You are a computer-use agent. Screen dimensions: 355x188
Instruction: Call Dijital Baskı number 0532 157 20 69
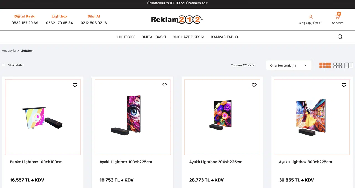coord(25,23)
